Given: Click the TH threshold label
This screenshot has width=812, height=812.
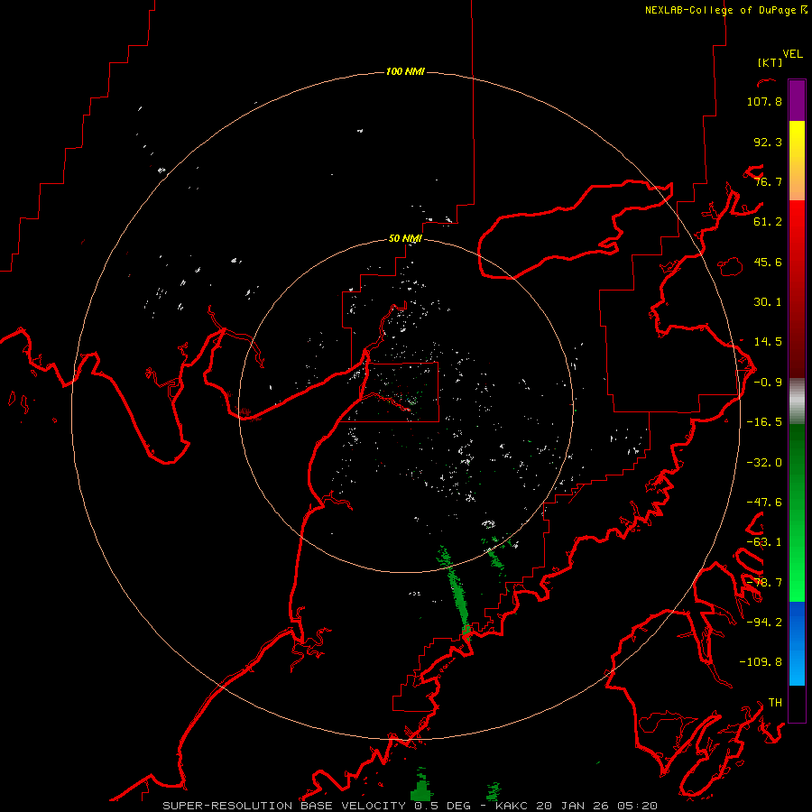Looking at the screenshot, I should 775,703.
